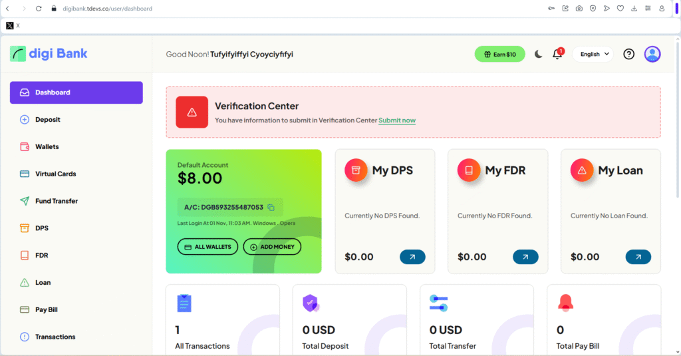Copy the account number with copy icon
The height and width of the screenshot is (356, 681).
tap(271, 208)
